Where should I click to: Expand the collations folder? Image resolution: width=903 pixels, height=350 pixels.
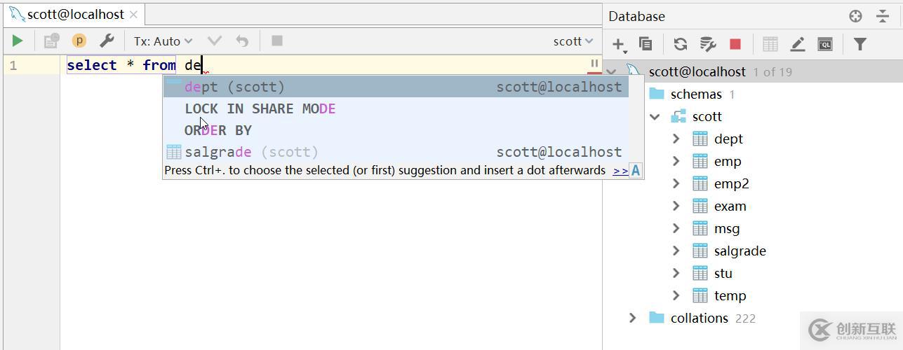633,318
